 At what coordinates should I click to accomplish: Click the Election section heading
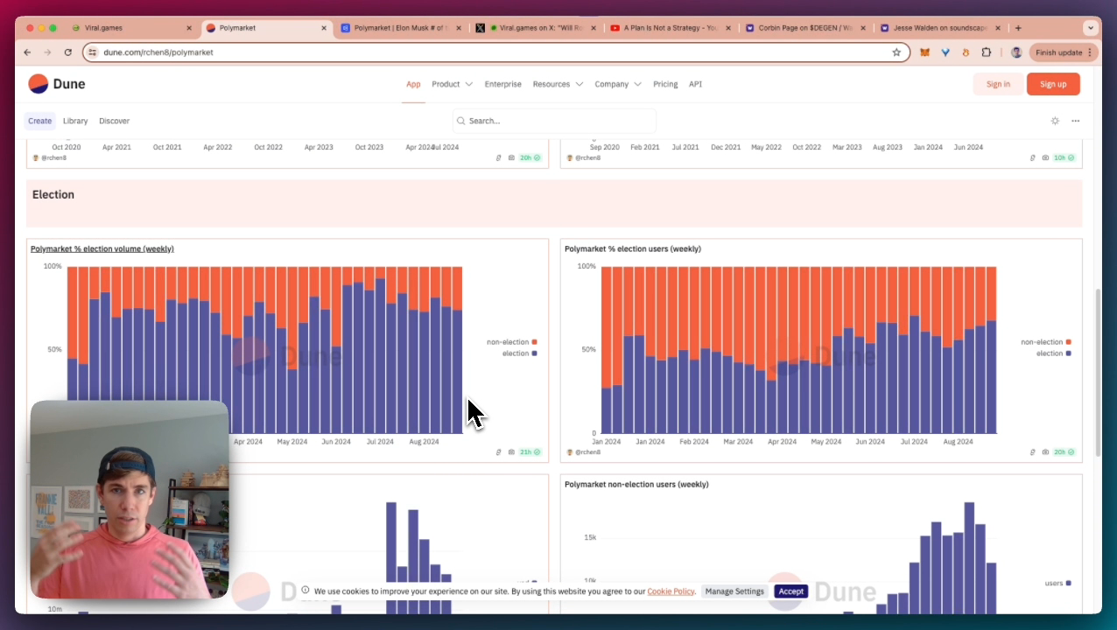click(53, 194)
